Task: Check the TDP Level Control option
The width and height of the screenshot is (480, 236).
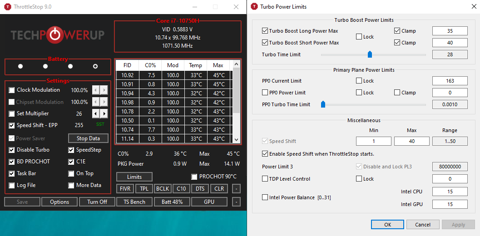Action: [265, 179]
